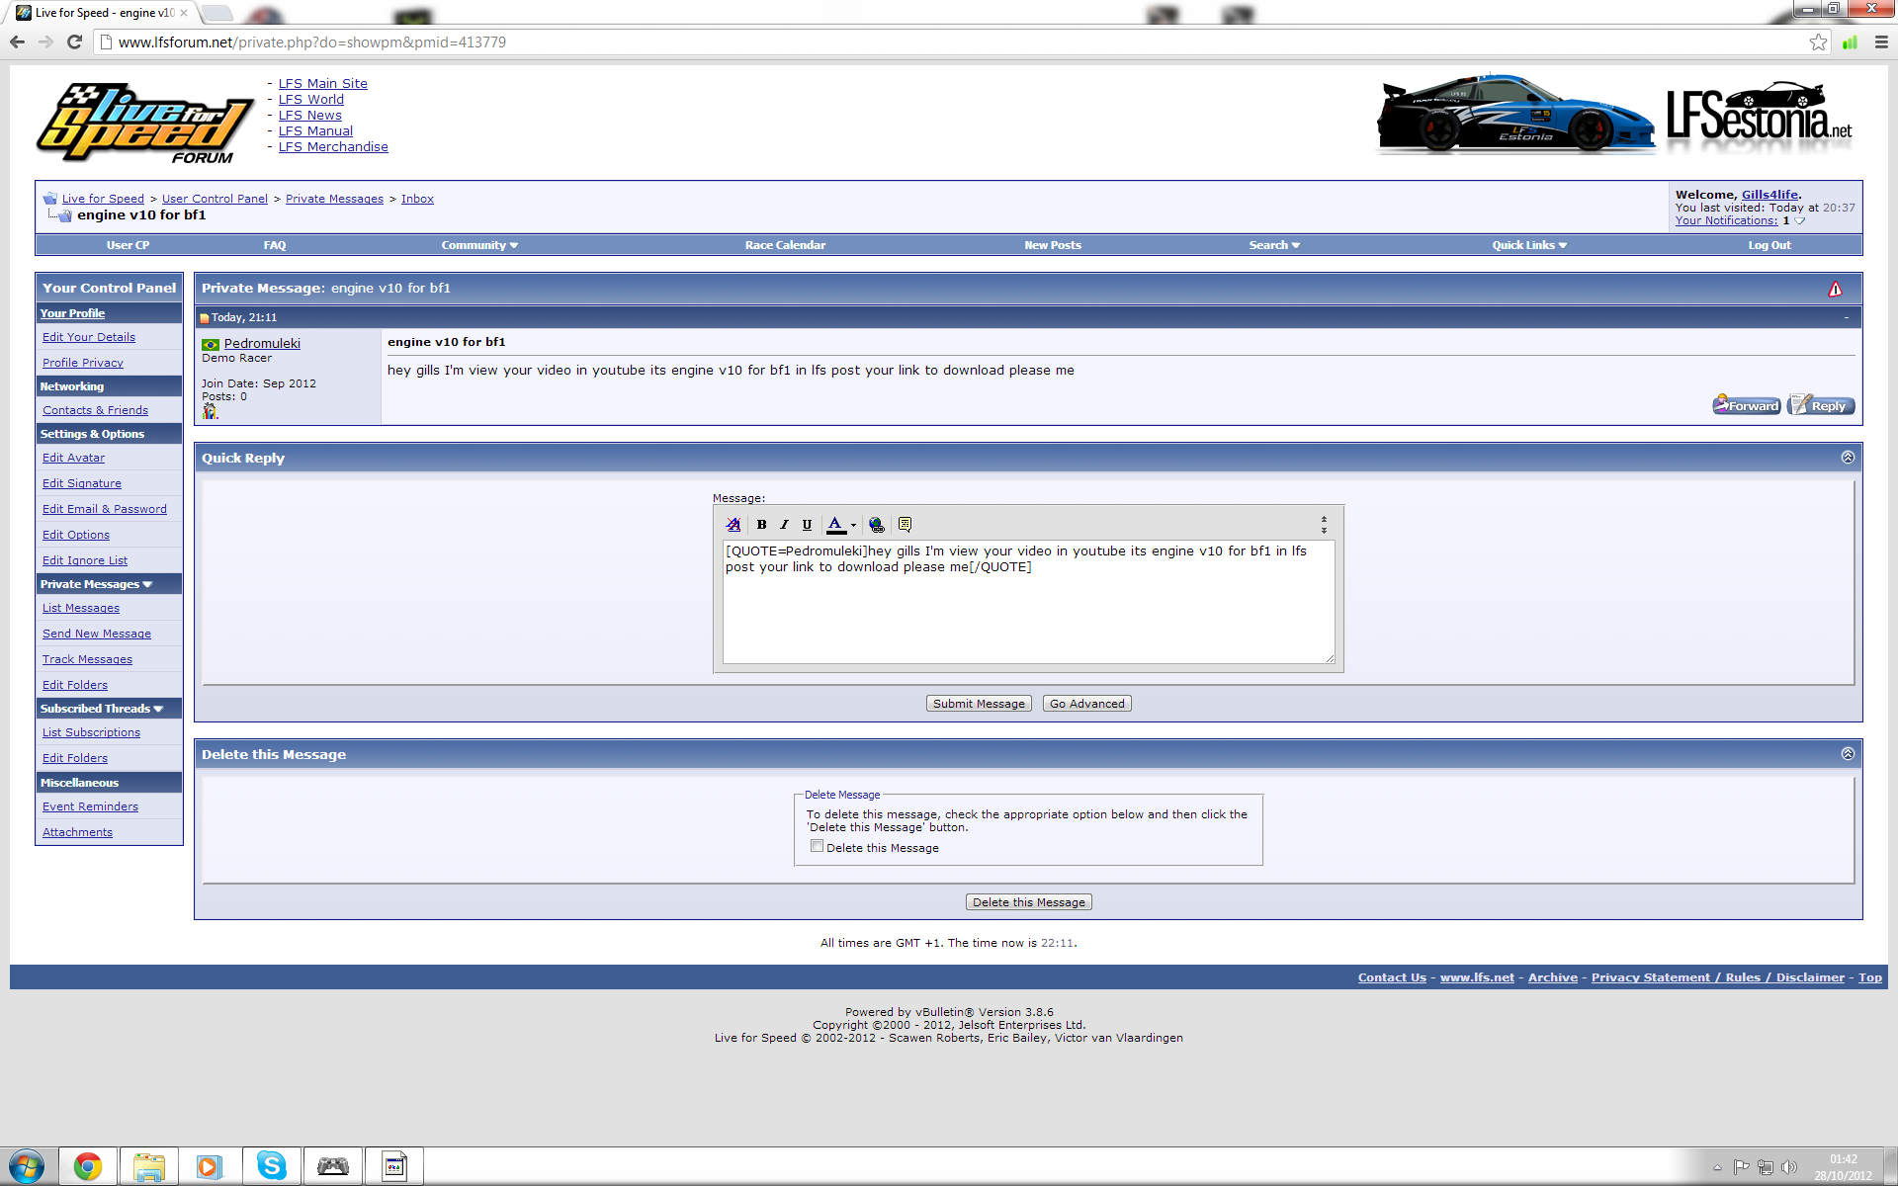Collapse the Quick Reply section
1898x1186 pixels.
click(1847, 458)
